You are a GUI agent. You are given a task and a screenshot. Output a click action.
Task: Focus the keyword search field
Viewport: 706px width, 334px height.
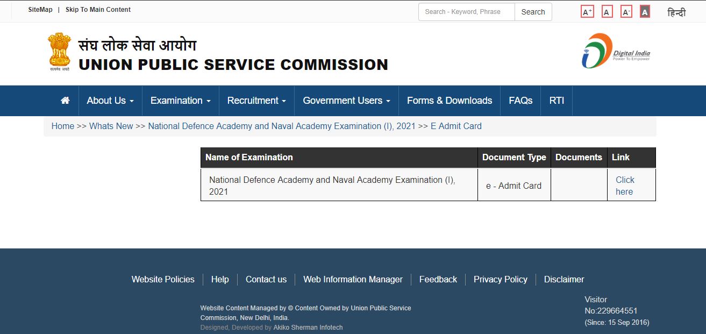click(466, 12)
